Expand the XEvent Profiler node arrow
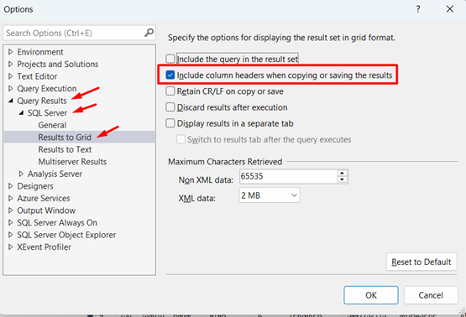Viewport: 466px width, 317px height. point(11,247)
